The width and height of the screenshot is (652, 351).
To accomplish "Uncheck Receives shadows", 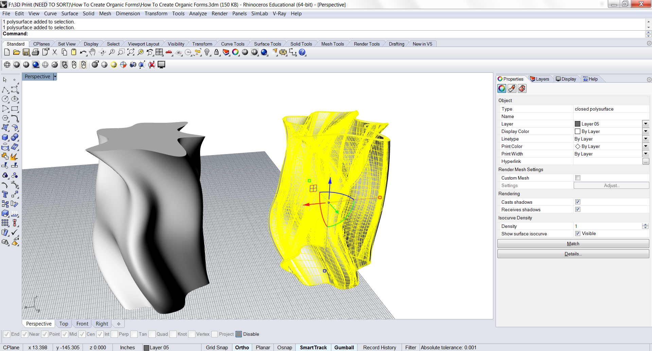I will click(x=578, y=210).
